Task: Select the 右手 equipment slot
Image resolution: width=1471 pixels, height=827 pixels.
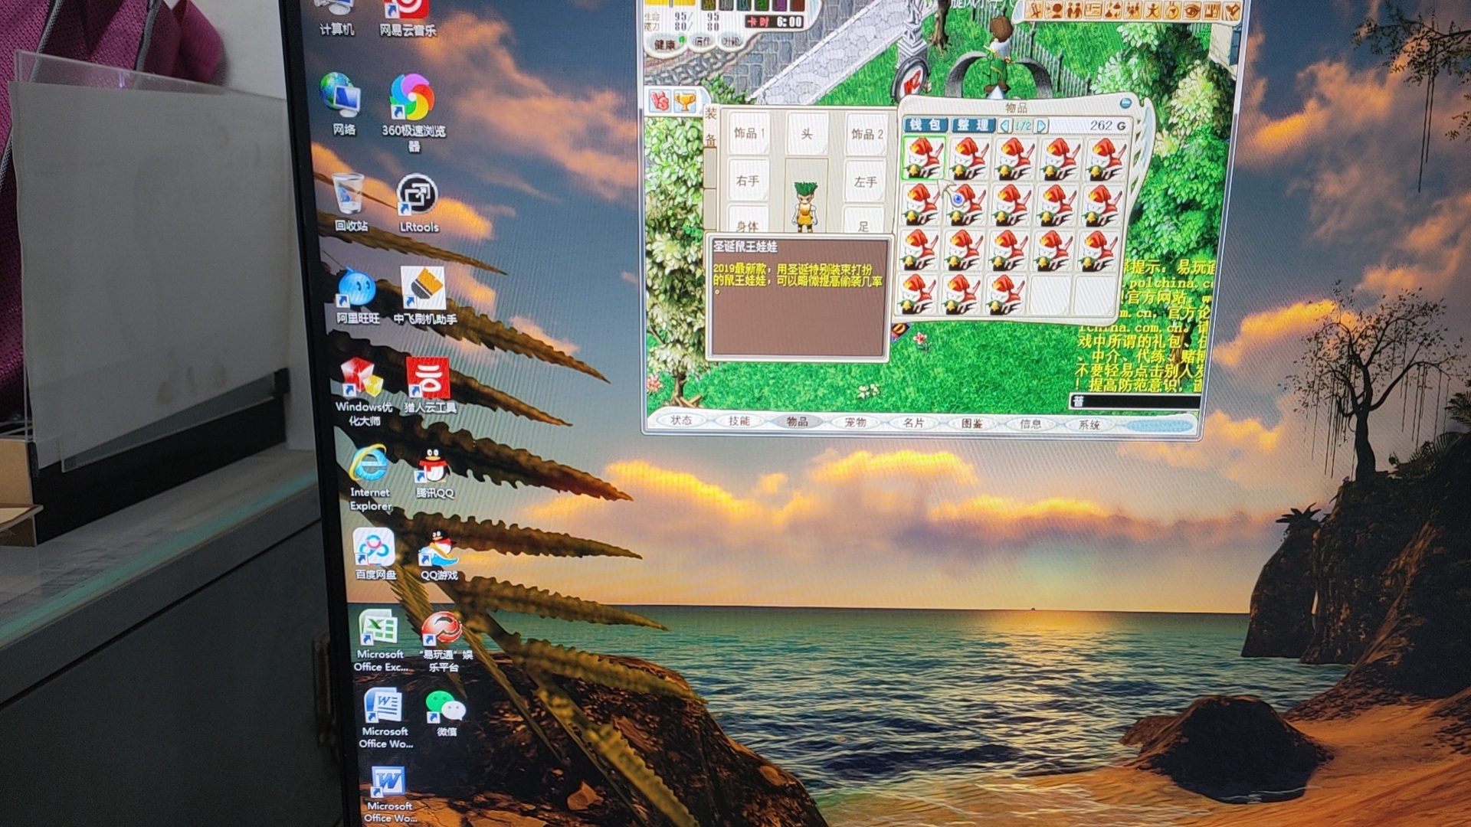Action: tap(748, 181)
